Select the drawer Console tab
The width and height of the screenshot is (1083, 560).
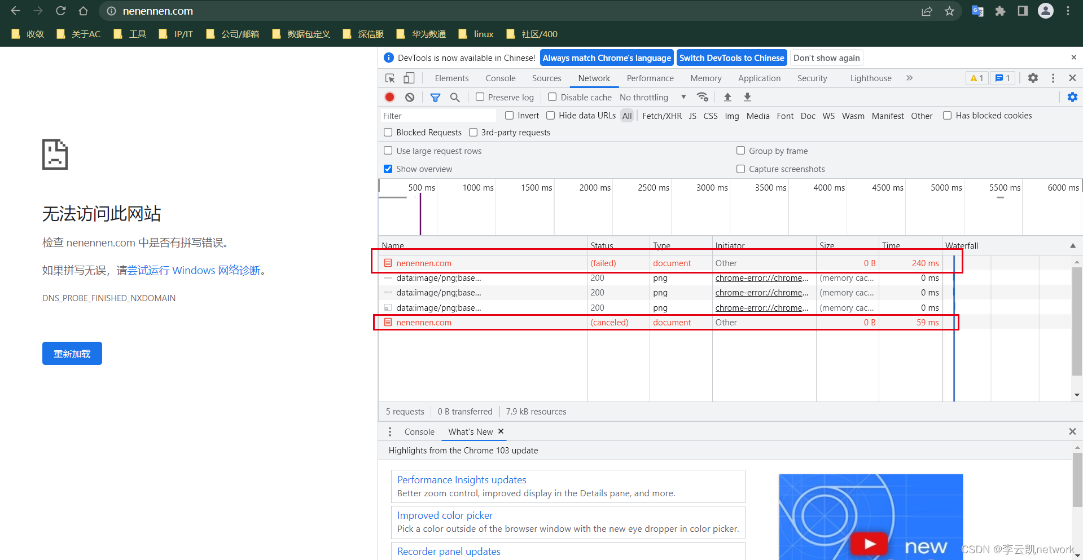click(419, 431)
